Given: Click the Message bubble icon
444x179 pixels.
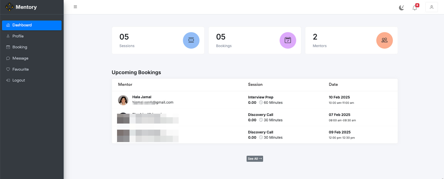Looking at the screenshot, I should click(8, 58).
